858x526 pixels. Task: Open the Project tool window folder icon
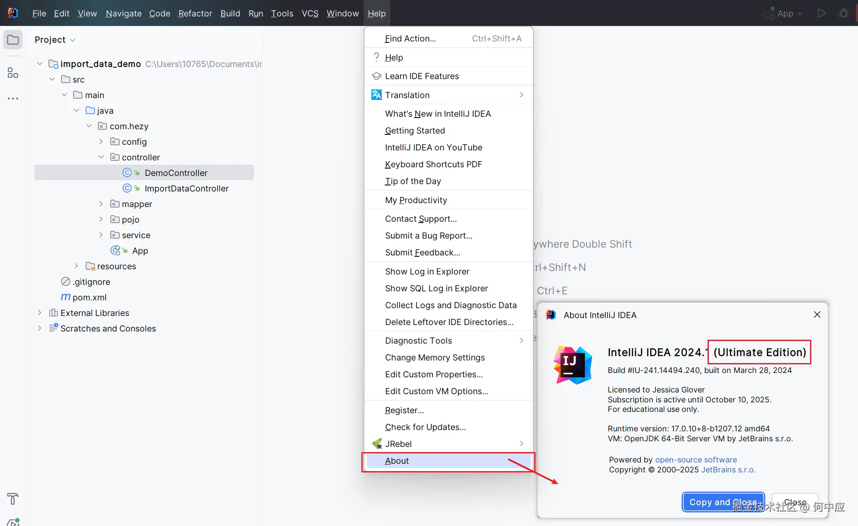[x=13, y=40]
